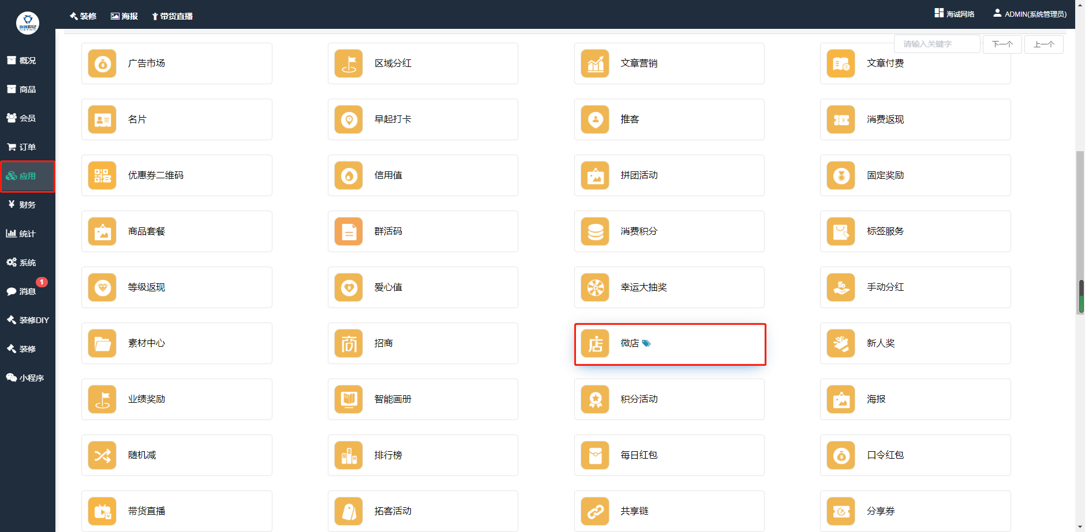Click the 幸运大抽奖 wheel icon
1085x532 pixels.
pyautogui.click(x=595, y=287)
